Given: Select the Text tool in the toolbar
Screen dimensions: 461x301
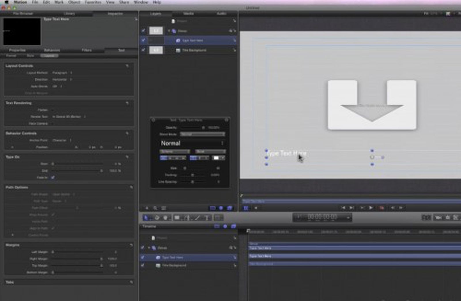Looking at the screenshot, I should [x=207, y=218].
